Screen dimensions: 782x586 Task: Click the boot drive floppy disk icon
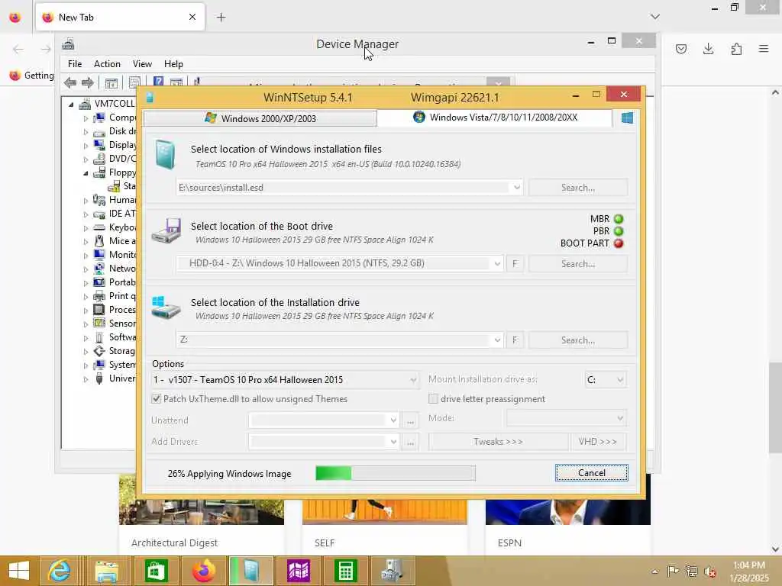click(x=166, y=230)
